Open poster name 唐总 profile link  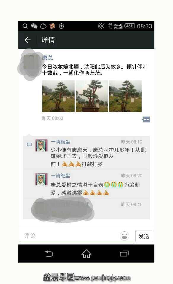(x=47, y=58)
